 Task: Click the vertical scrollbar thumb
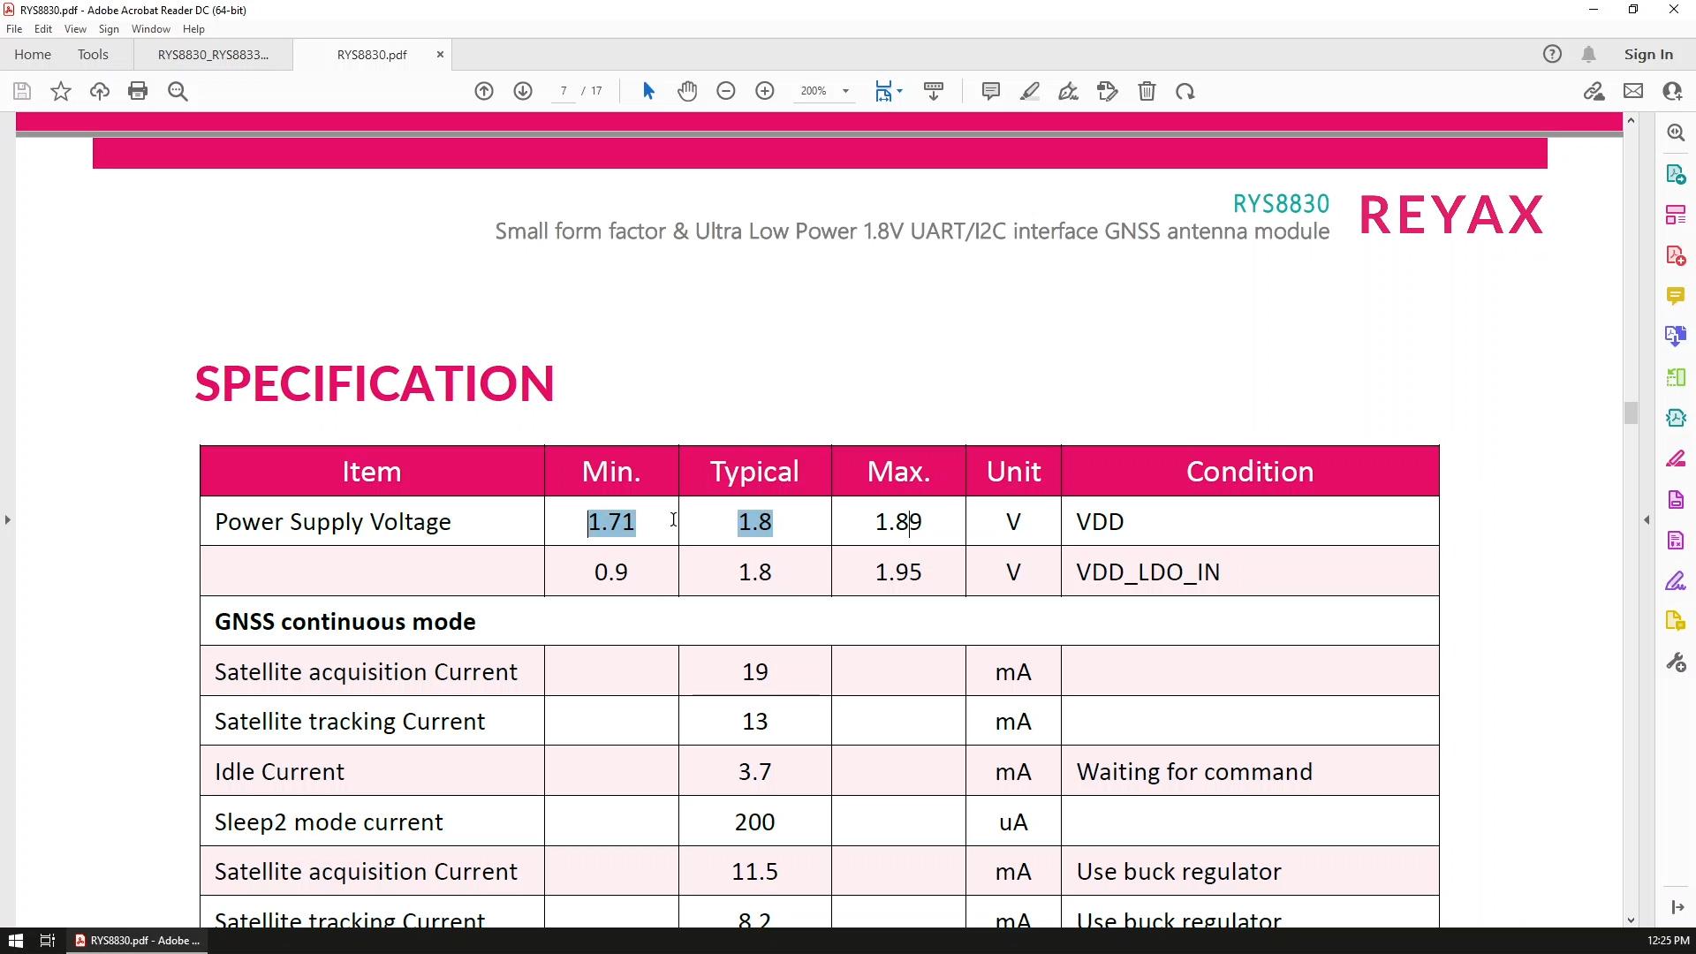click(1631, 413)
